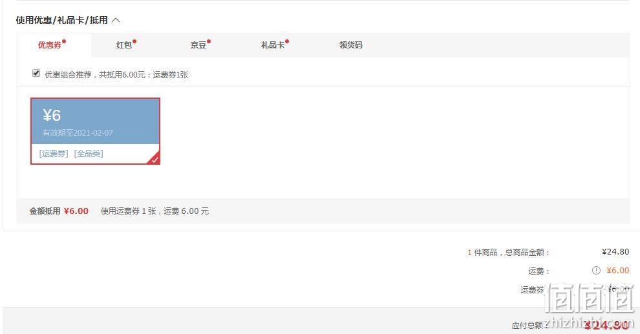640x334 pixels.
Task: Click the [运费券] tag on the coupon
Action: pos(54,153)
